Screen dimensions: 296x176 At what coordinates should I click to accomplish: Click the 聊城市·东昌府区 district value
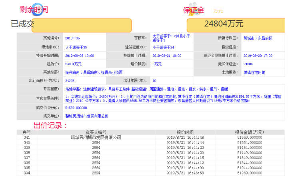258,38
